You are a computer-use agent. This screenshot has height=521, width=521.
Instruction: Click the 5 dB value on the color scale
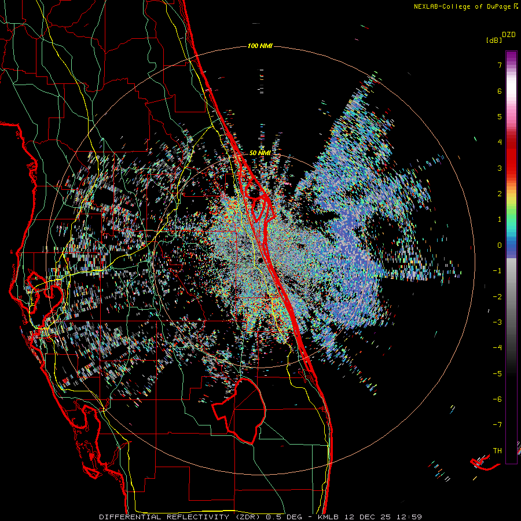[x=500, y=116]
